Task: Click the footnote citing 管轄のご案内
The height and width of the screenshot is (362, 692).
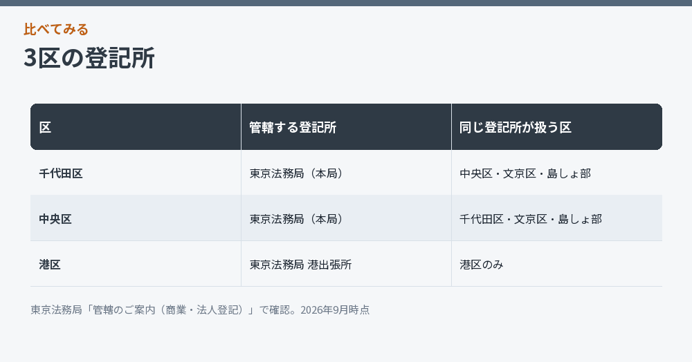Action: (200, 310)
